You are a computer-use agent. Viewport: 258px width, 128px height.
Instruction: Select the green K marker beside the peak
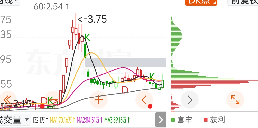[87, 38]
